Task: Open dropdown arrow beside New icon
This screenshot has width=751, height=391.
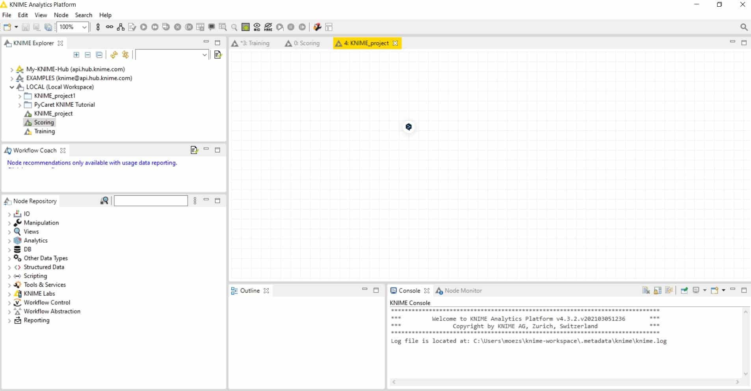Action: tap(16, 27)
